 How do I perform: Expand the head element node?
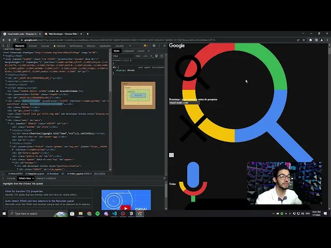click(4, 56)
